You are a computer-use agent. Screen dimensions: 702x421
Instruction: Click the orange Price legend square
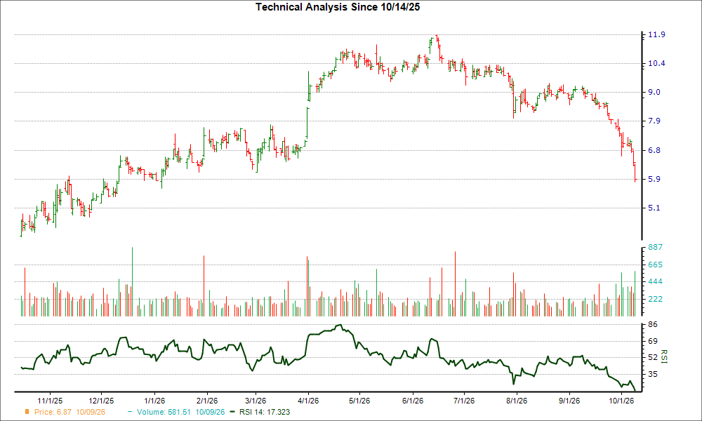pos(27,412)
